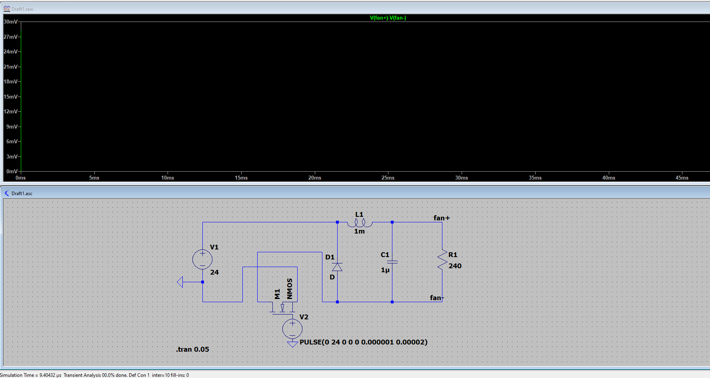
Task: Click the 9mV vertical axis label
Action: pyautogui.click(x=12, y=127)
